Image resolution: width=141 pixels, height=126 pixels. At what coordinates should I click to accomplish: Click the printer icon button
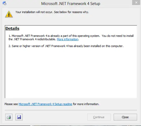[9, 117]
